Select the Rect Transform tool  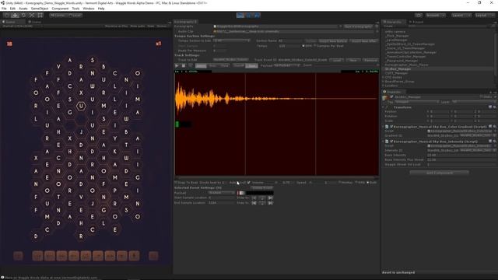click(40, 16)
